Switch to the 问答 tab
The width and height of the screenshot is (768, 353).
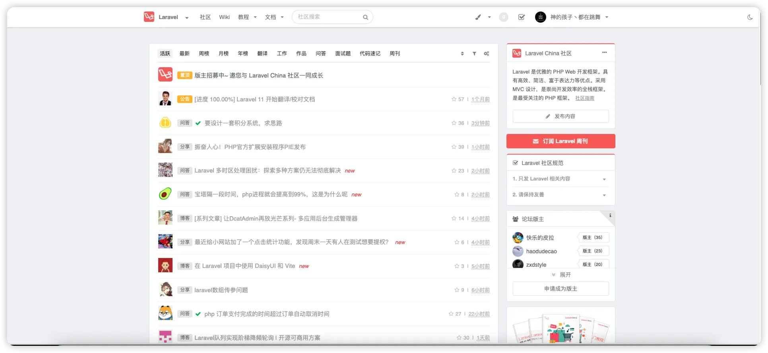point(321,53)
